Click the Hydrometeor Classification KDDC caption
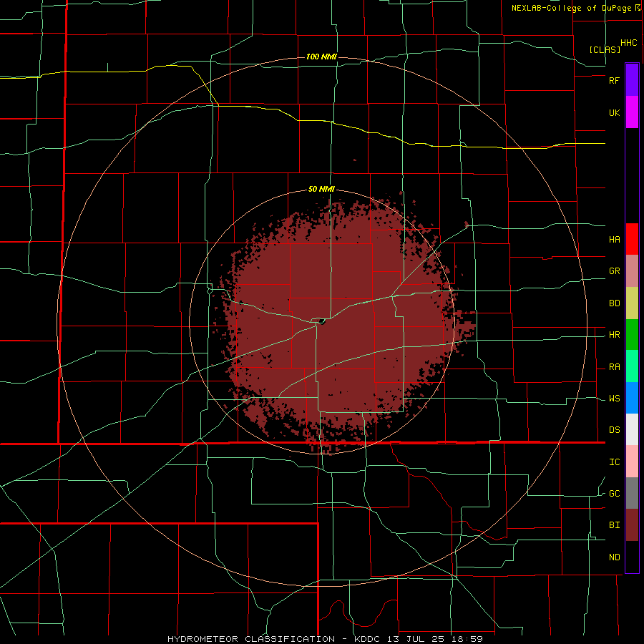This screenshot has height=644, width=644. pyautogui.click(x=325, y=639)
